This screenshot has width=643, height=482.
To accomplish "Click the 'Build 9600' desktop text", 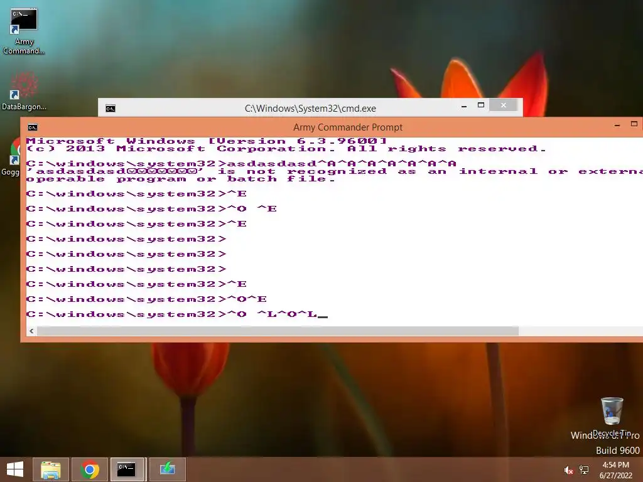I will point(618,451).
